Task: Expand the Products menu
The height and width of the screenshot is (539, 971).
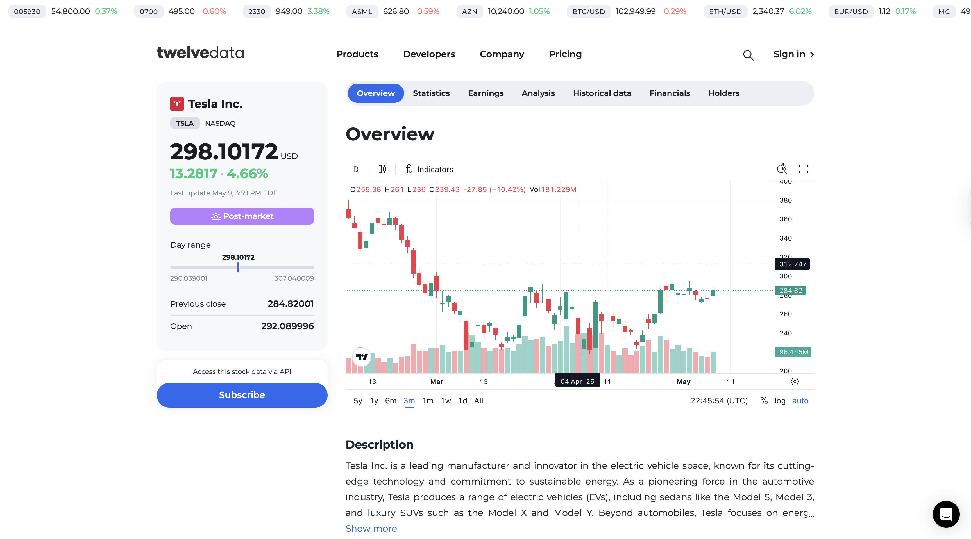Action: point(357,54)
